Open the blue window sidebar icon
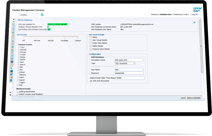The width and height of the screenshot is (212, 136). click(13, 26)
